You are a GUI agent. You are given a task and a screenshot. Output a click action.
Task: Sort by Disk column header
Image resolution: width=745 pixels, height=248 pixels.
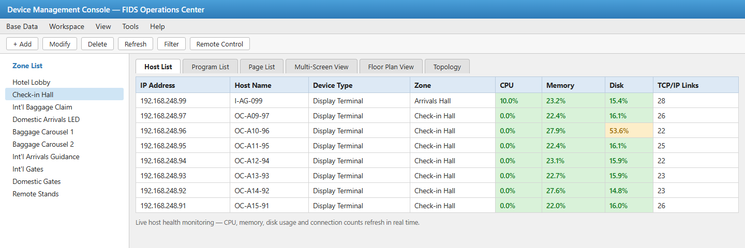(629, 85)
